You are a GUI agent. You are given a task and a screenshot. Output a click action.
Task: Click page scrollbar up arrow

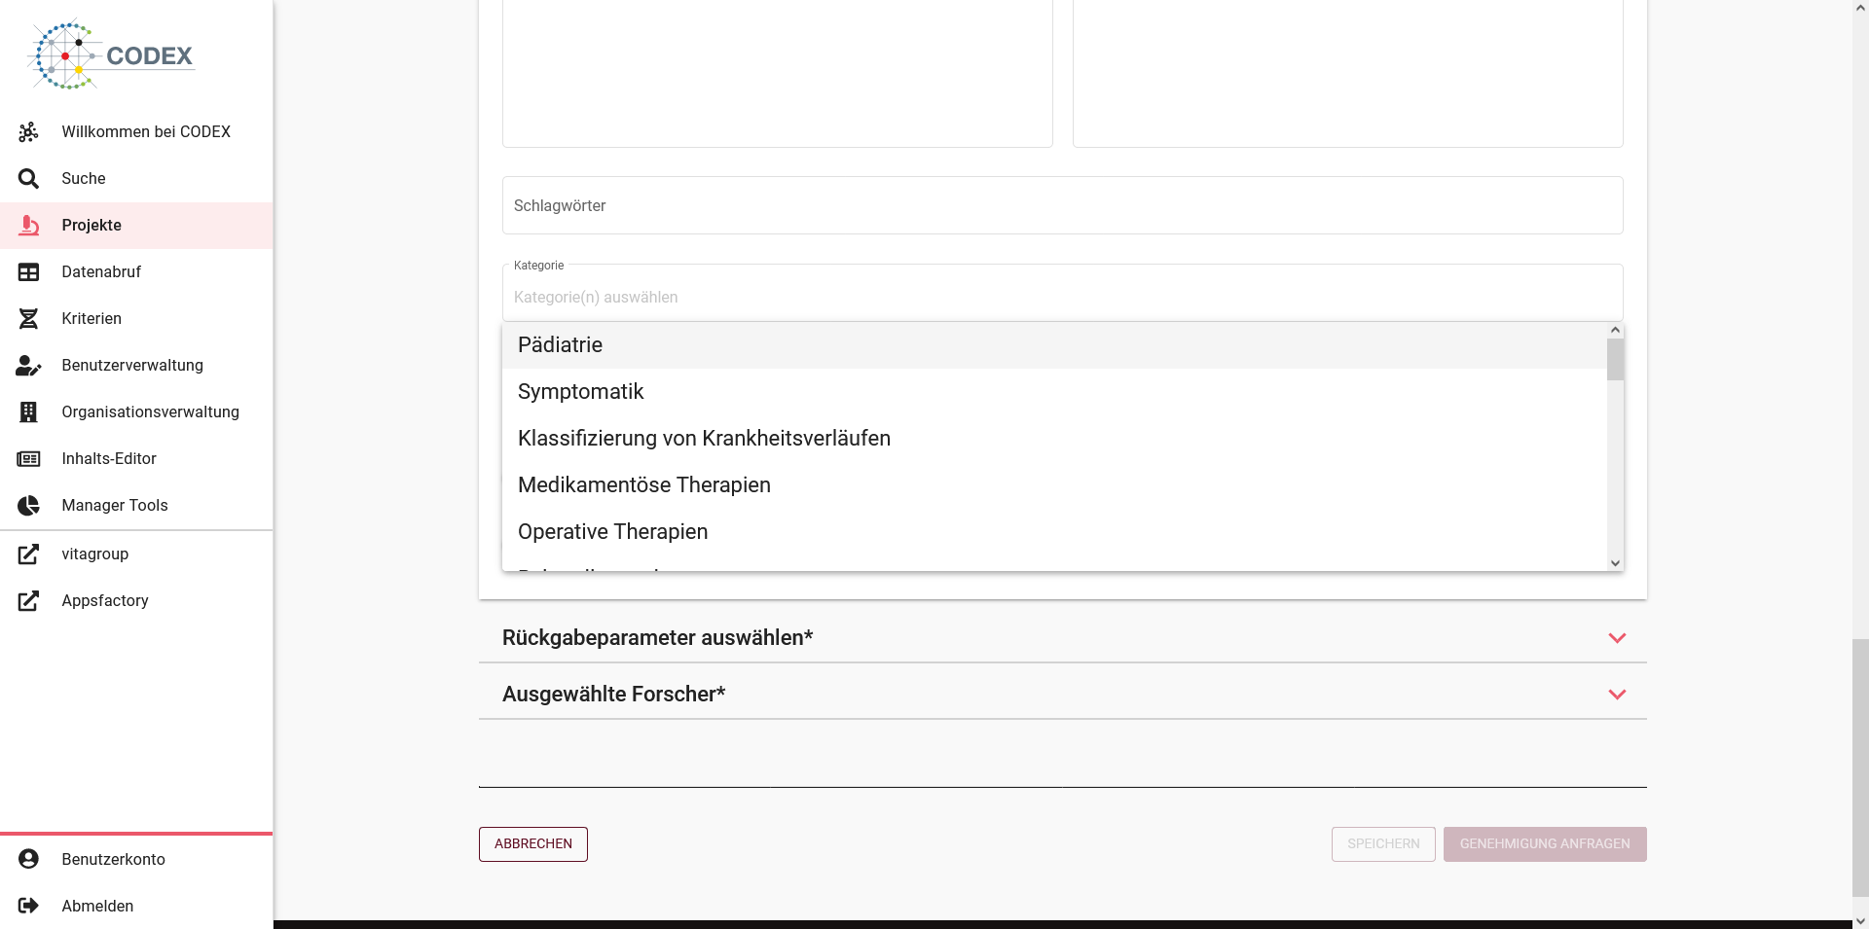pyautogui.click(x=1860, y=8)
